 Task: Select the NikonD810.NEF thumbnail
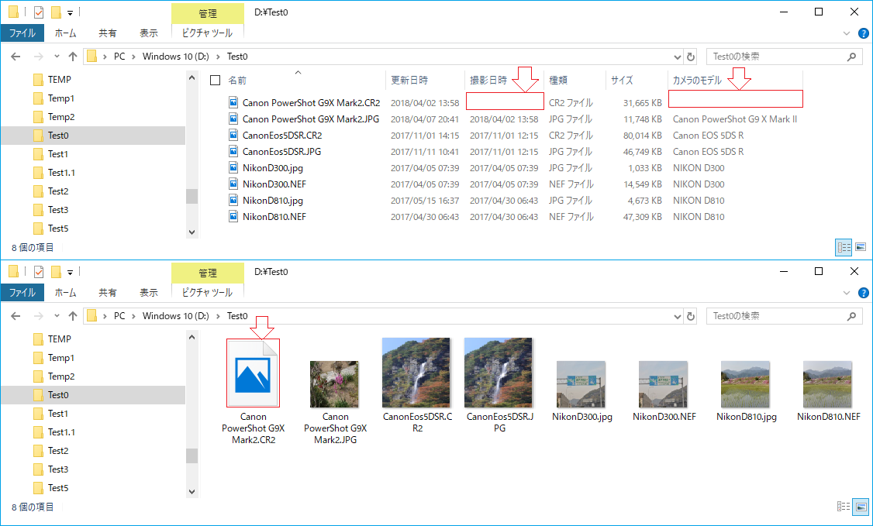point(827,384)
